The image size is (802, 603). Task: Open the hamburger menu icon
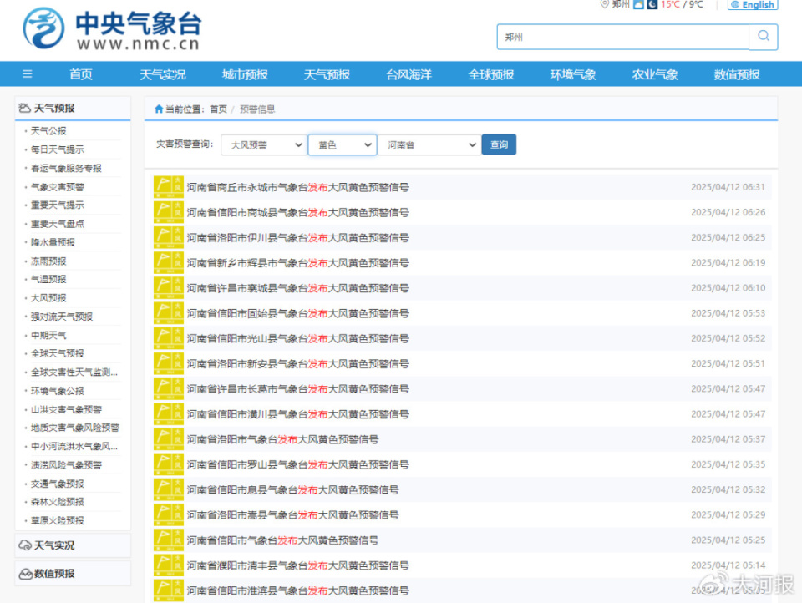pyautogui.click(x=28, y=74)
